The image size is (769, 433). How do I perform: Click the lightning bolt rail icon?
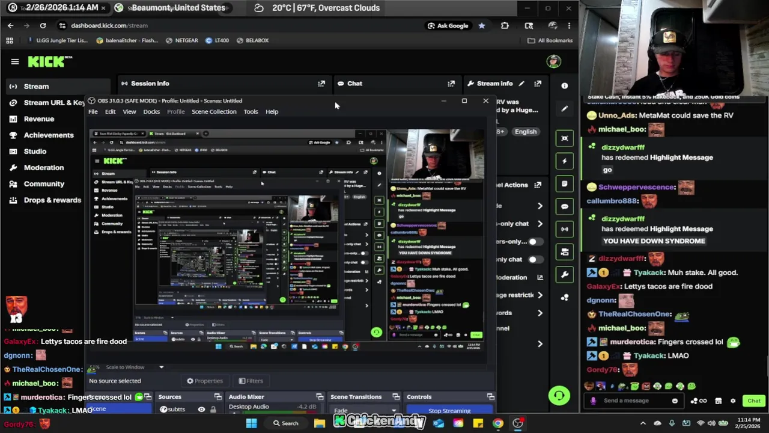565,161
